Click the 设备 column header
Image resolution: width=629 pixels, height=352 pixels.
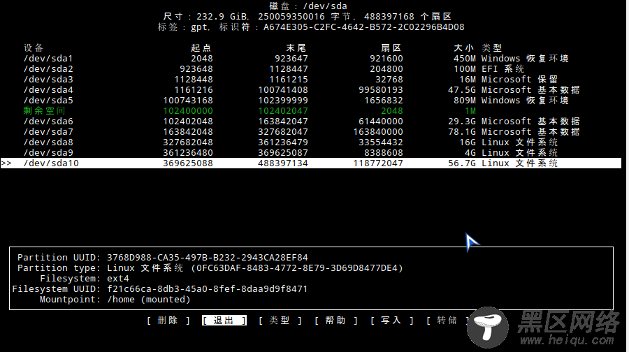(34, 48)
